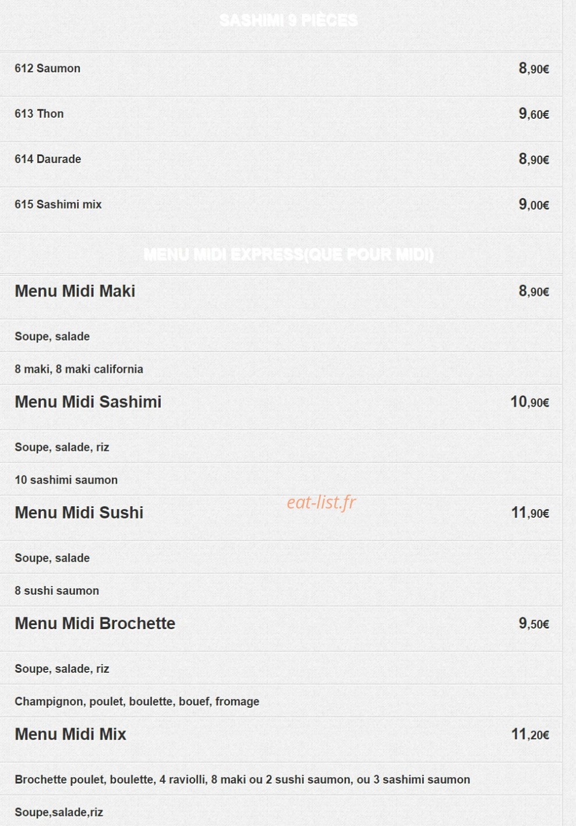This screenshot has width=576, height=826.
Task: Click the 11,90€ Menu Midi Sushi price
Action: (x=531, y=513)
